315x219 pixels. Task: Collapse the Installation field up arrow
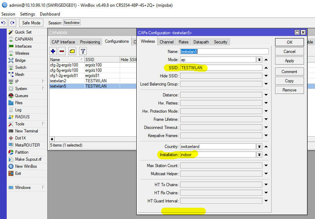pyautogui.click(x=266, y=155)
